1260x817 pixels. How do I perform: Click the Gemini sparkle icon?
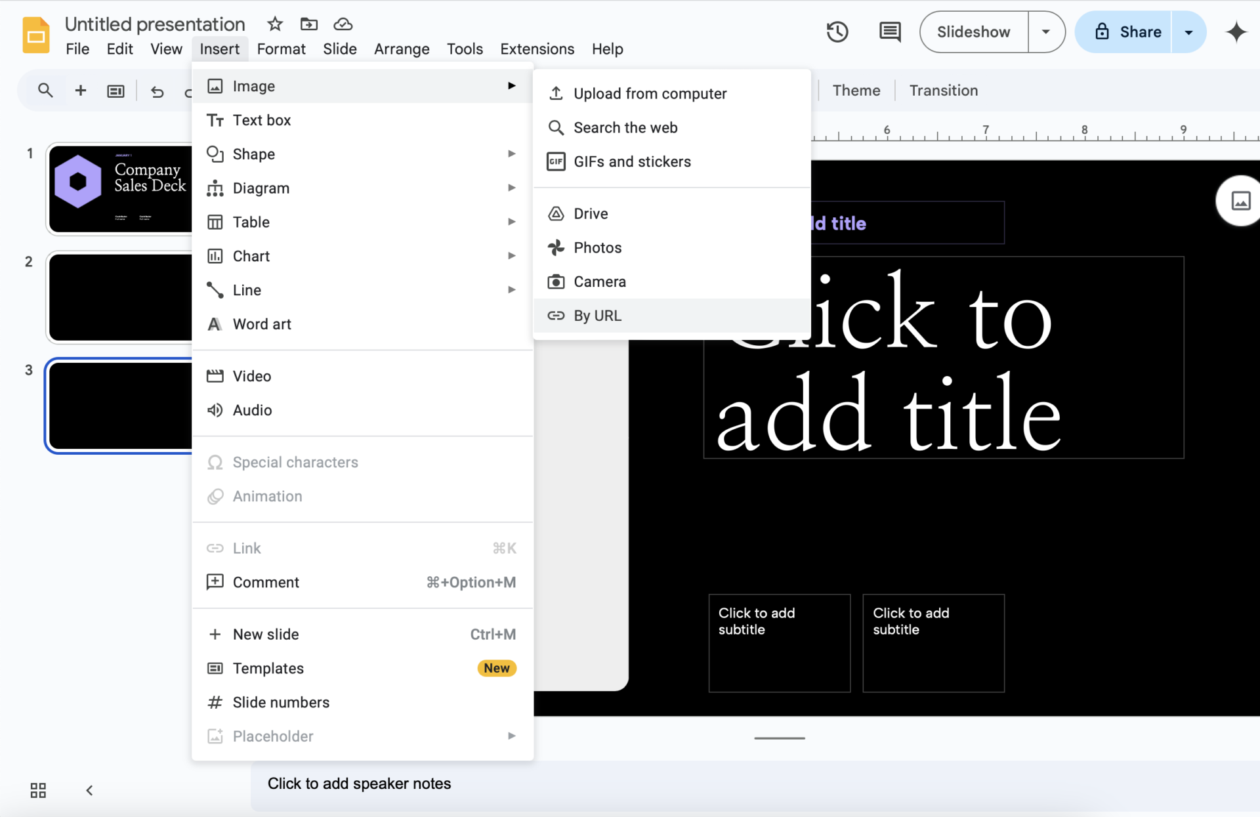pyautogui.click(x=1236, y=31)
